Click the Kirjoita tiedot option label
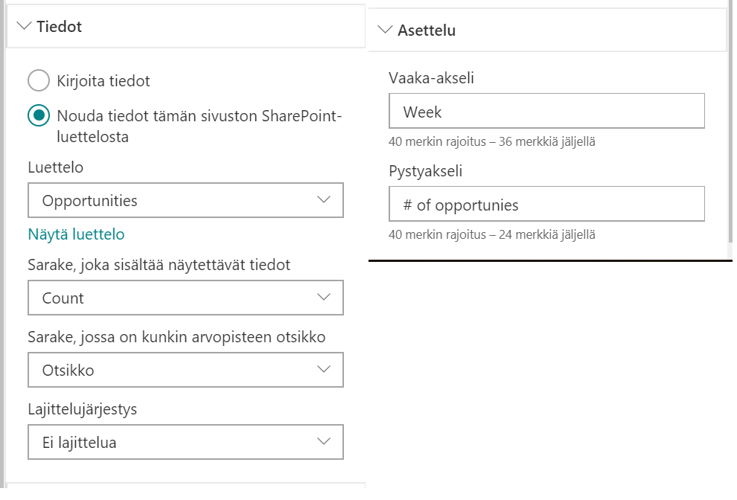This screenshot has width=737, height=500. (103, 81)
